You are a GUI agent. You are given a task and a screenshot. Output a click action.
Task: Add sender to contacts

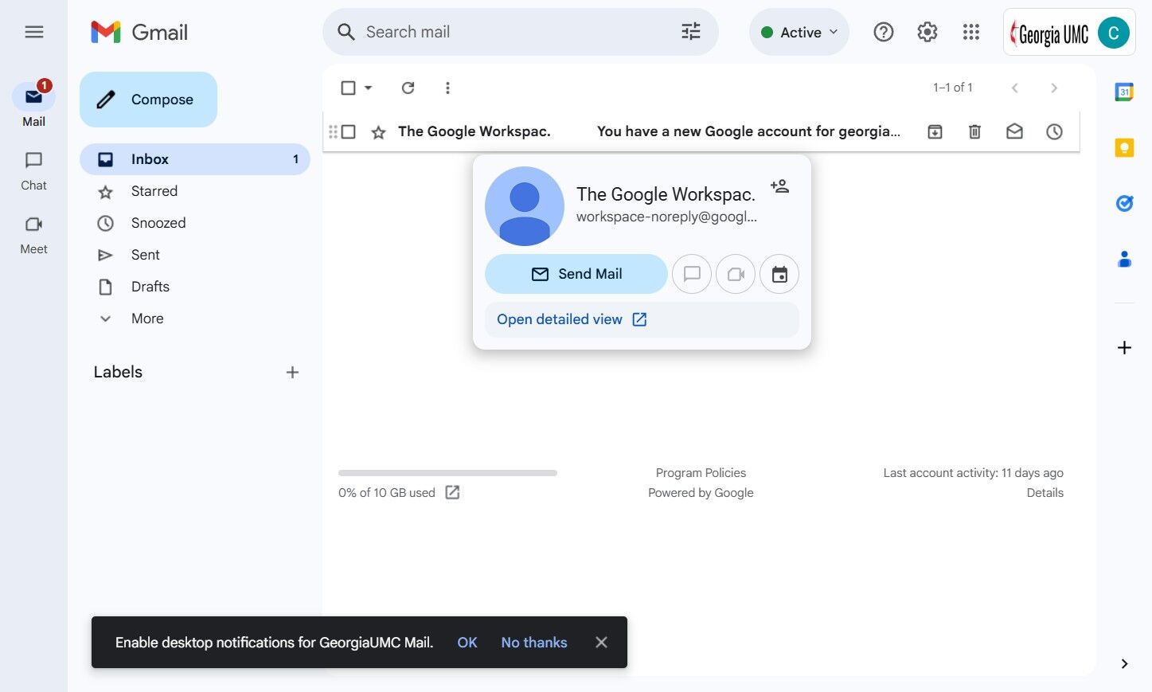(x=779, y=186)
